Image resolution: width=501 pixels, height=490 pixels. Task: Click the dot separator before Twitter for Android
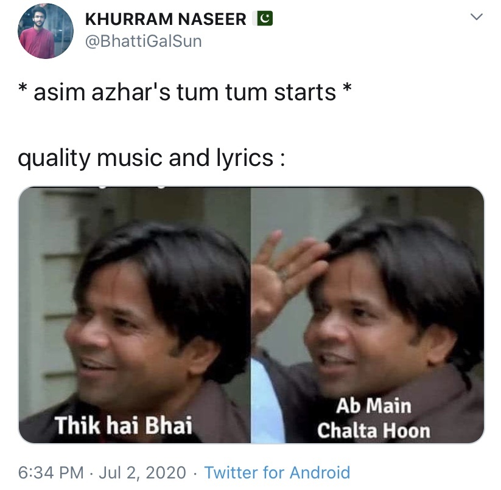pyautogui.click(x=195, y=473)
